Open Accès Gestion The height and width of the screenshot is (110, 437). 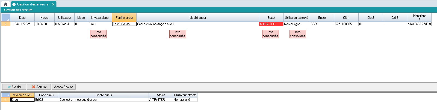click(64, 87)
